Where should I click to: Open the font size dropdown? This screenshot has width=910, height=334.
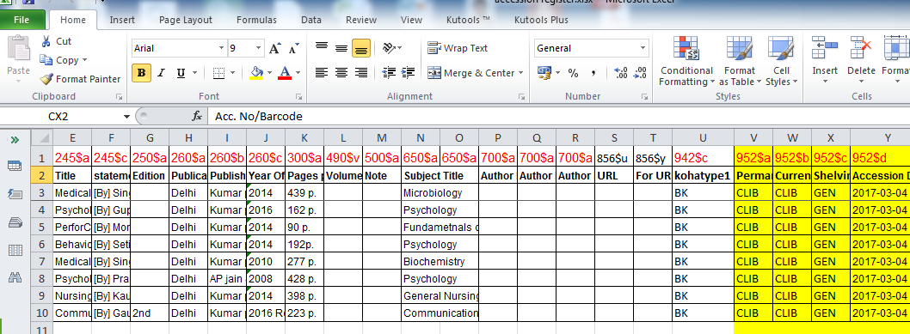pyautogui.click(x=259, y=49)
